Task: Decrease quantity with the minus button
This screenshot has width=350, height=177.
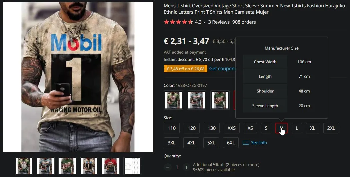Action: [168, 167]
